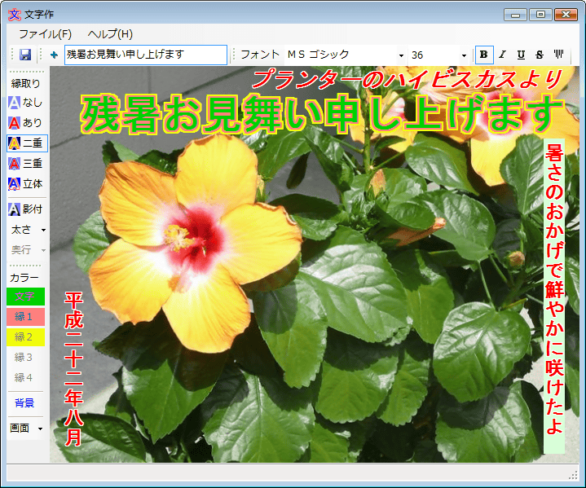Toggle the 影付 shadow option
The height and width of the screenshot is (488, 586).
coord(26,209)
